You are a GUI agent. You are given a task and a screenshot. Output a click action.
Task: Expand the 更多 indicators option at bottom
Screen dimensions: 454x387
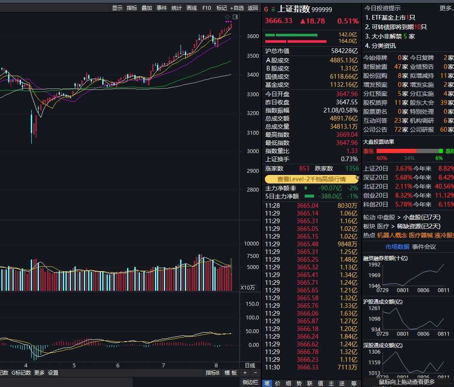coord(39,373)
